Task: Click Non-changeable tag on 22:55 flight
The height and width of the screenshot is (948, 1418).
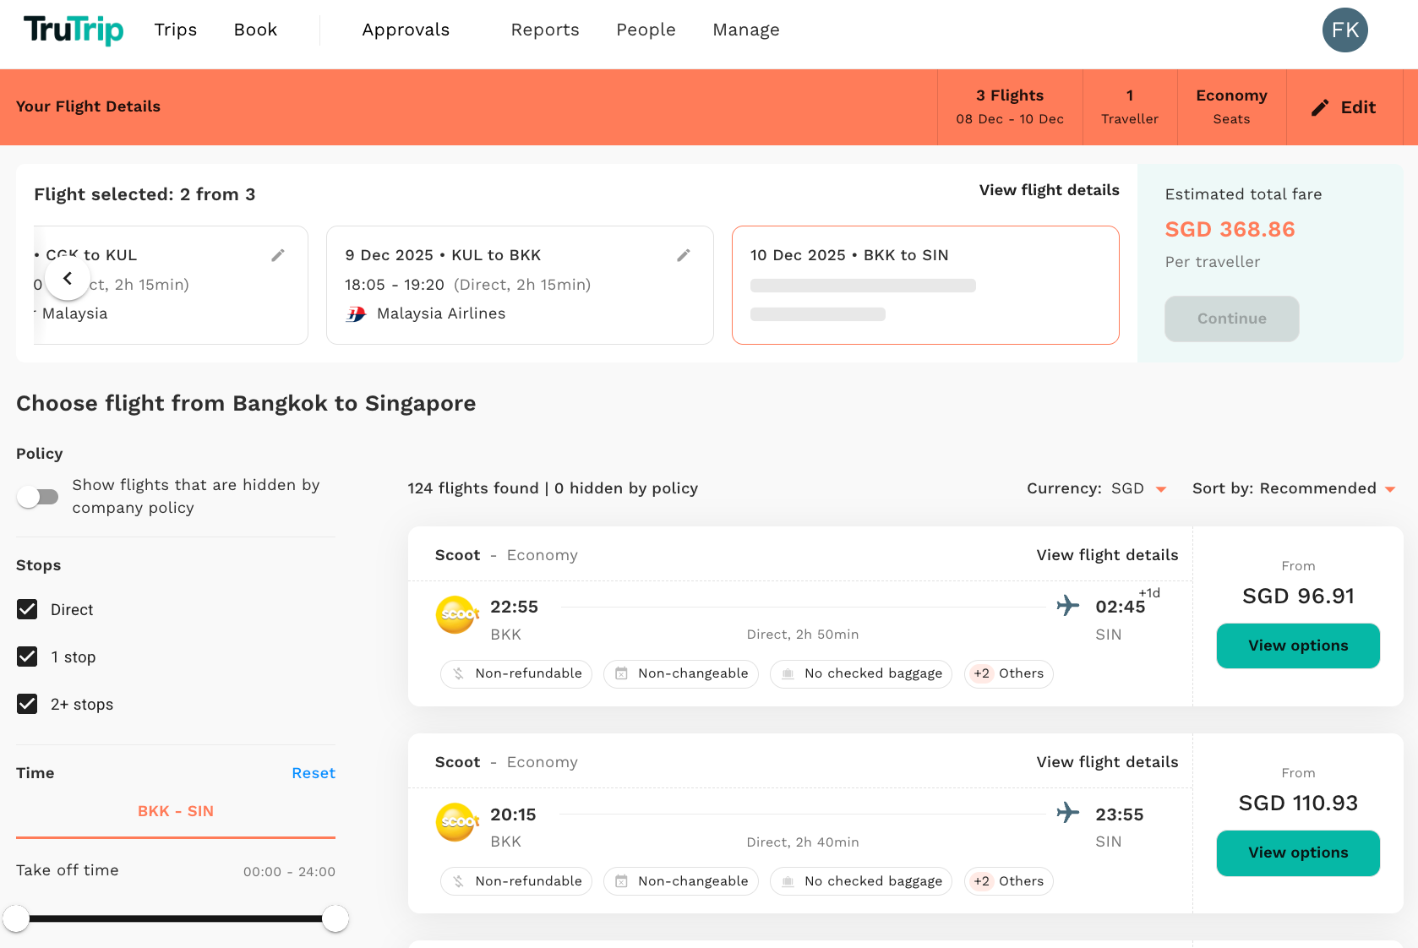Action: (681, 673)
